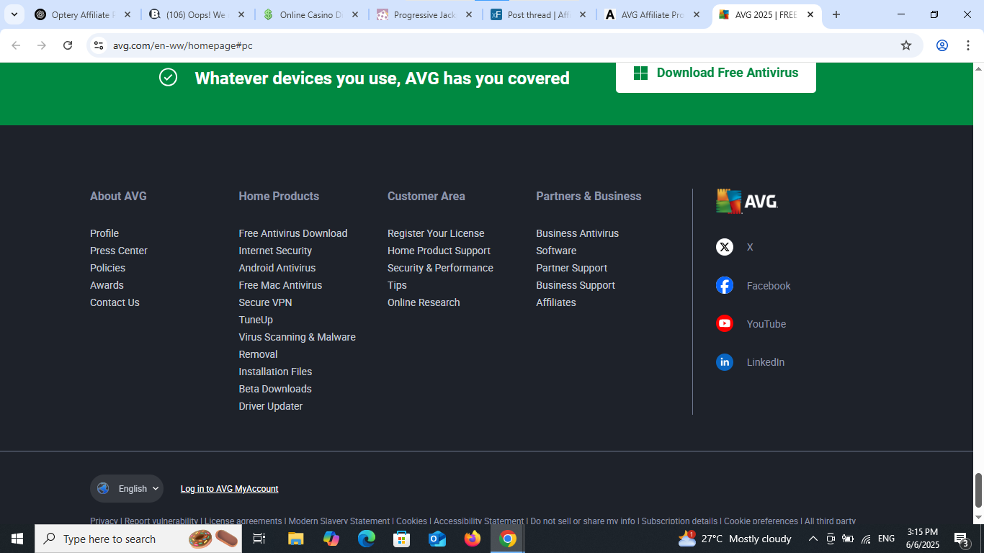Image resolution: width=984 pixels, height=553 pixels.
Task: Open the Business Antivirus Software link
Action: [x=577, y=242]
